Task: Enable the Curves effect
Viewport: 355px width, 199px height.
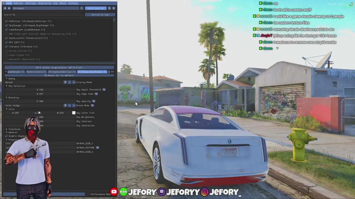Action: click(x=6, y=51)
